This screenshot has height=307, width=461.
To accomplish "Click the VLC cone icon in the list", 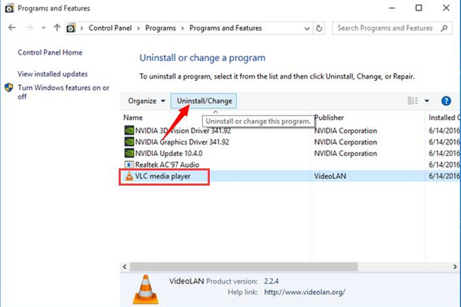I will (129, 177).
